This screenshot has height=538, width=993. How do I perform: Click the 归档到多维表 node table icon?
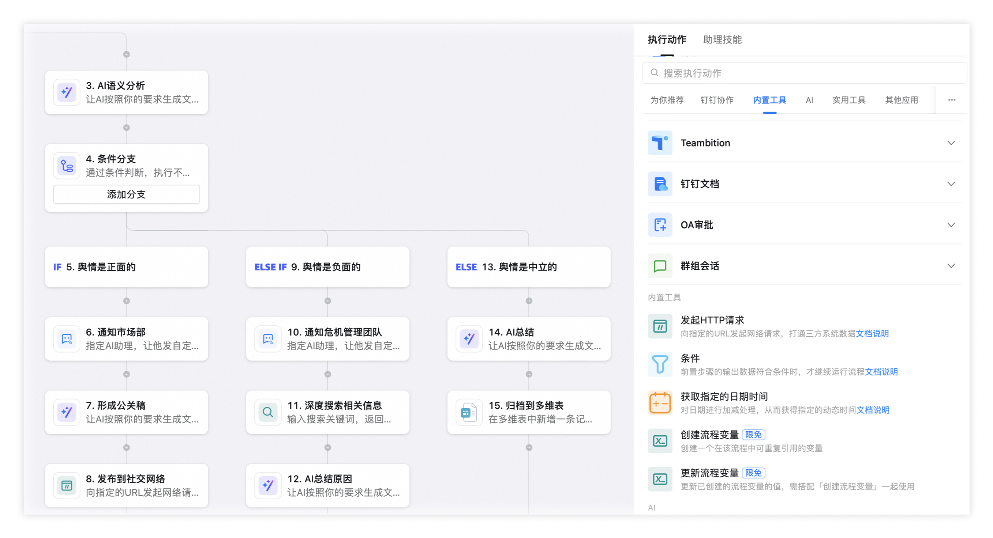[469, 412]
